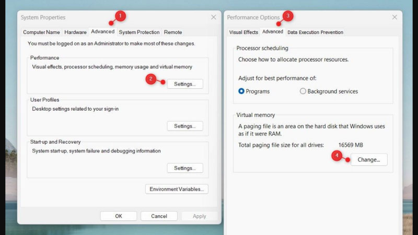Go to the System Protection tab
This screenshot has height=235, width=418.
point(139,32)
